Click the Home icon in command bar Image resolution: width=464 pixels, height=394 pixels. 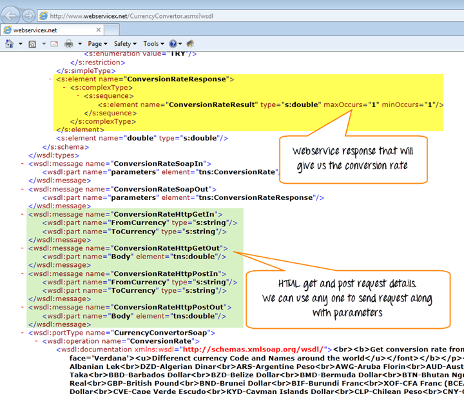10,44
